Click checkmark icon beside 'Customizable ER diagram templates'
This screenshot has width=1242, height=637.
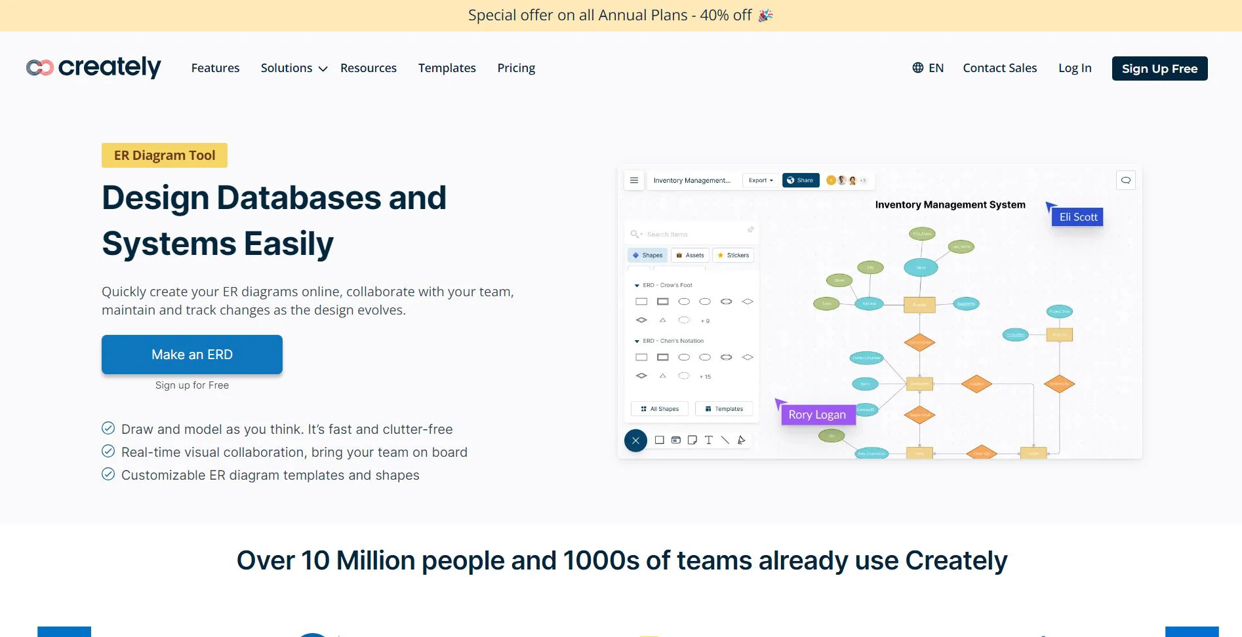tap(108, 474)
